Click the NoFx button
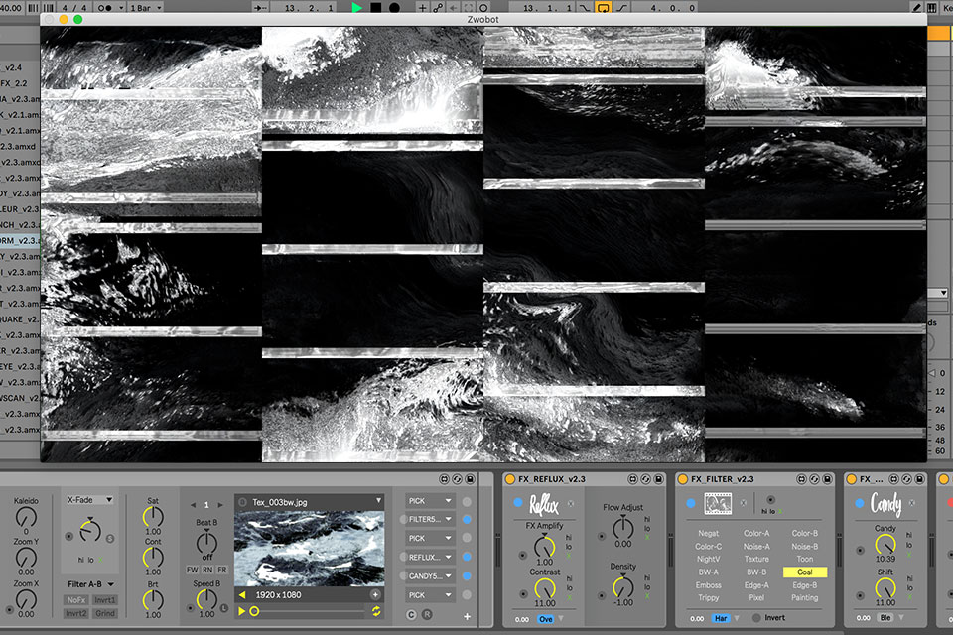Viewport: 953px width, 635px height. click(76, 600)
